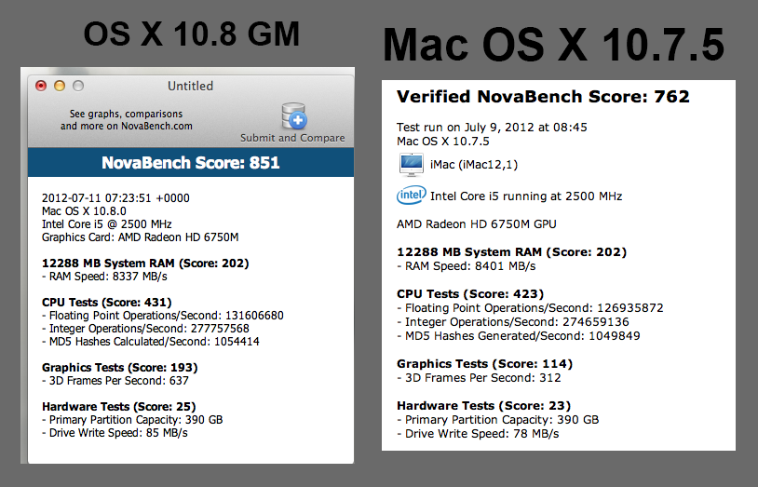The width and height of the screenshot is (758, 487).
Task: Select the 2012-07-11 07:23:51 timestamp line
Action: 115,197
